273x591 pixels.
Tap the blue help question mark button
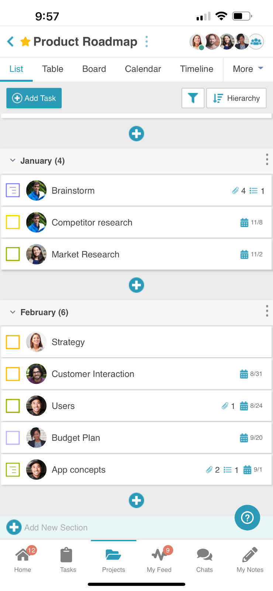coord(247,517)
